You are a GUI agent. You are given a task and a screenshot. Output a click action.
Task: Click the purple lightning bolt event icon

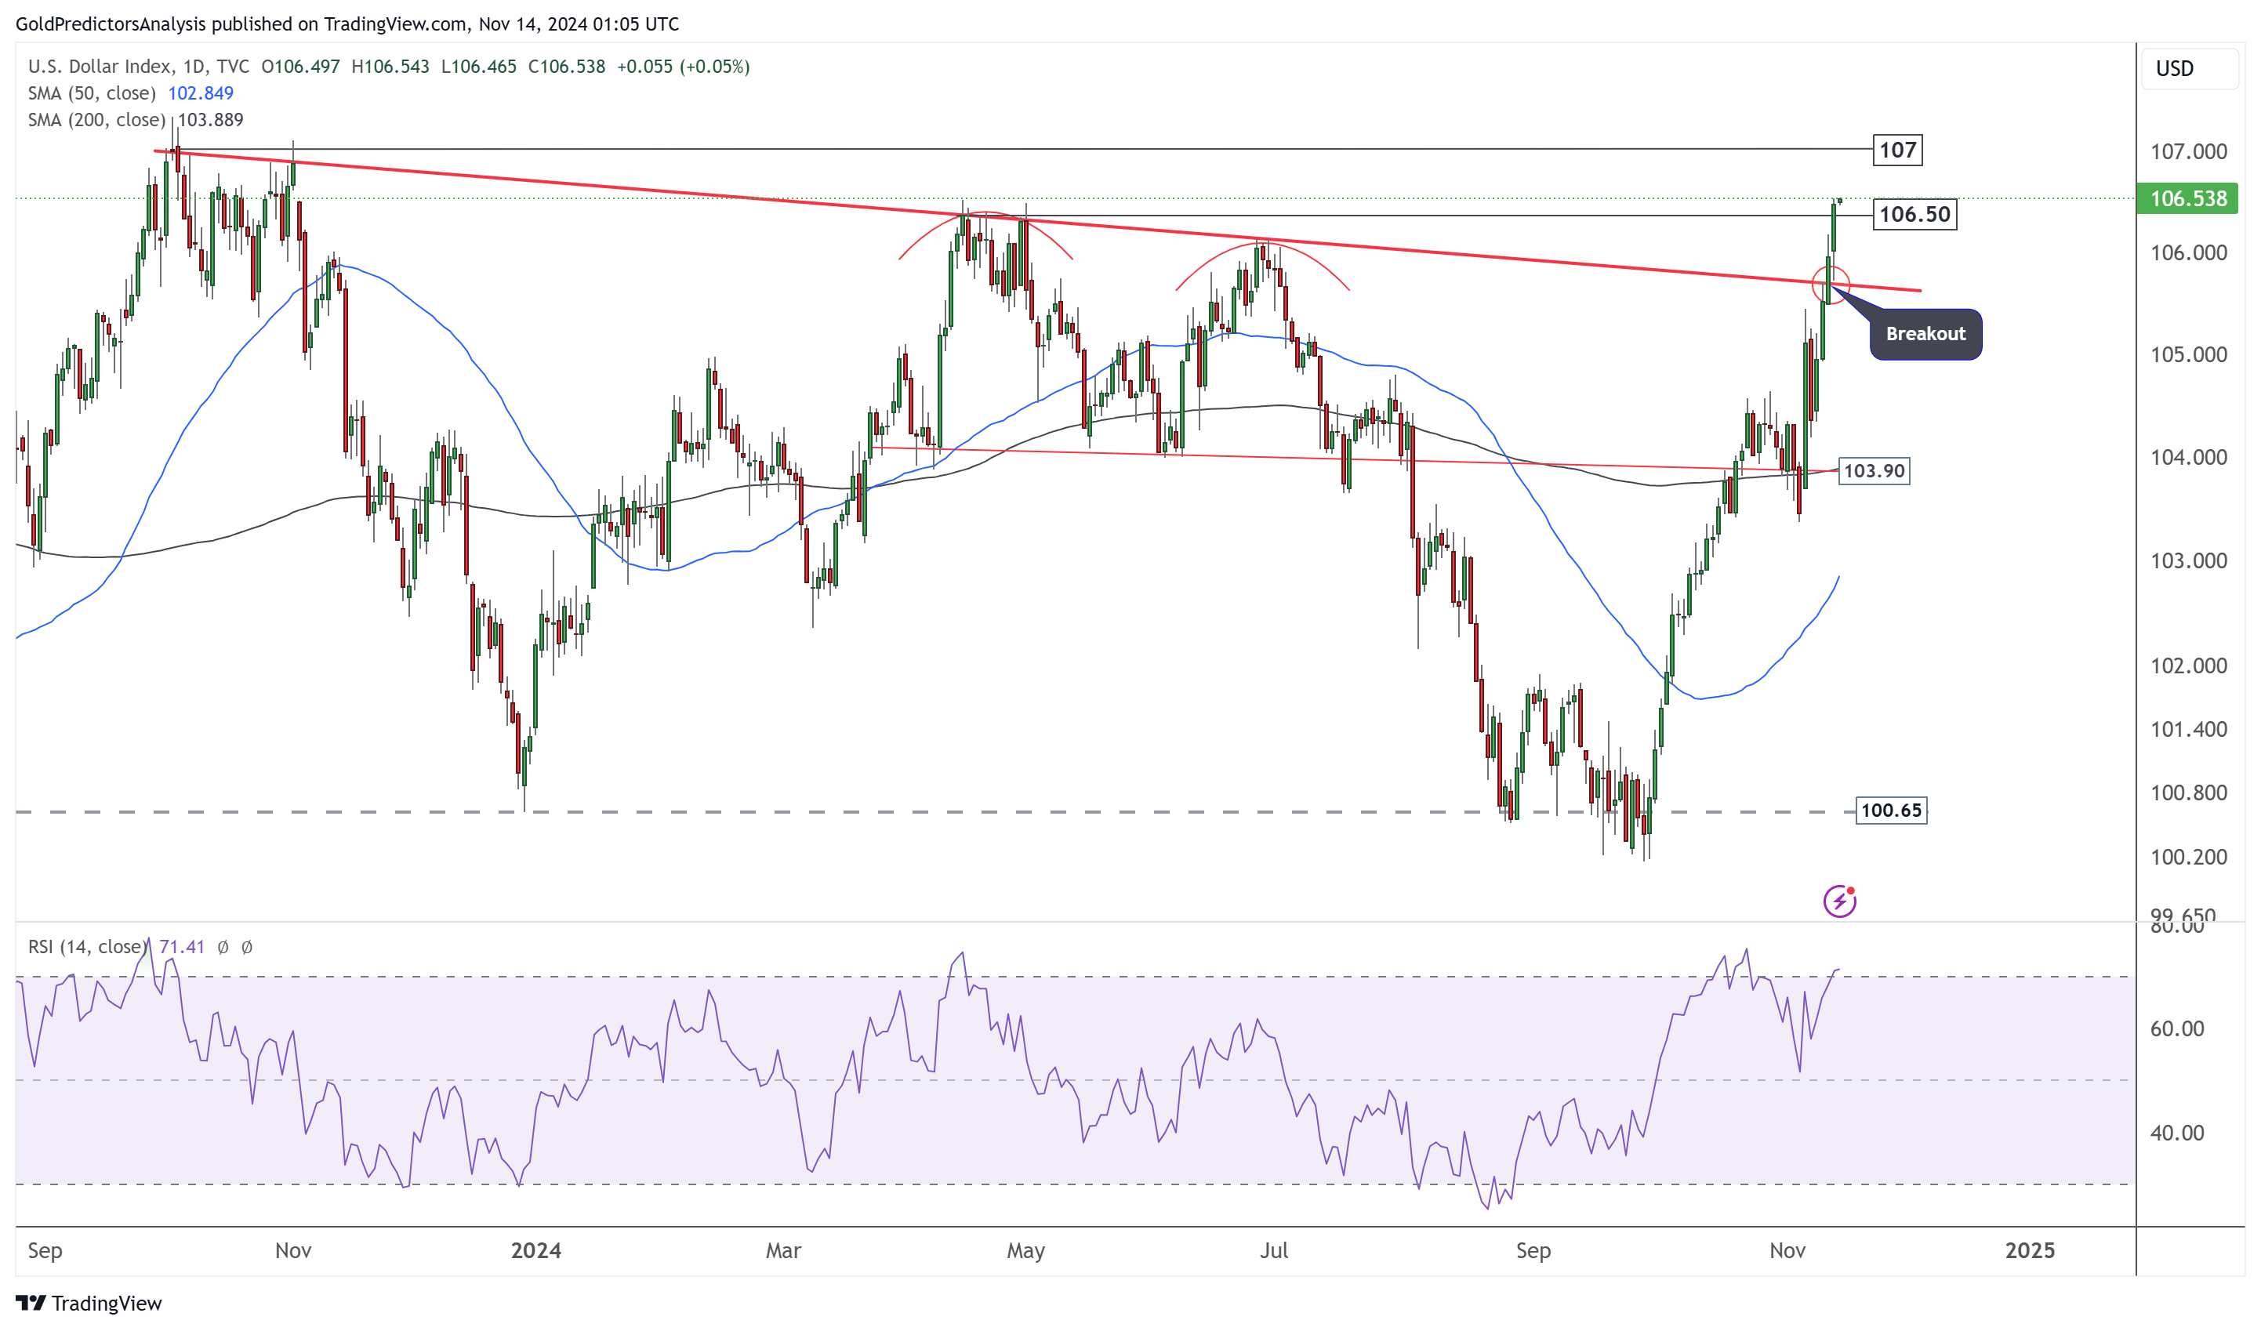pyautogui.click(x=1839, y=901)
